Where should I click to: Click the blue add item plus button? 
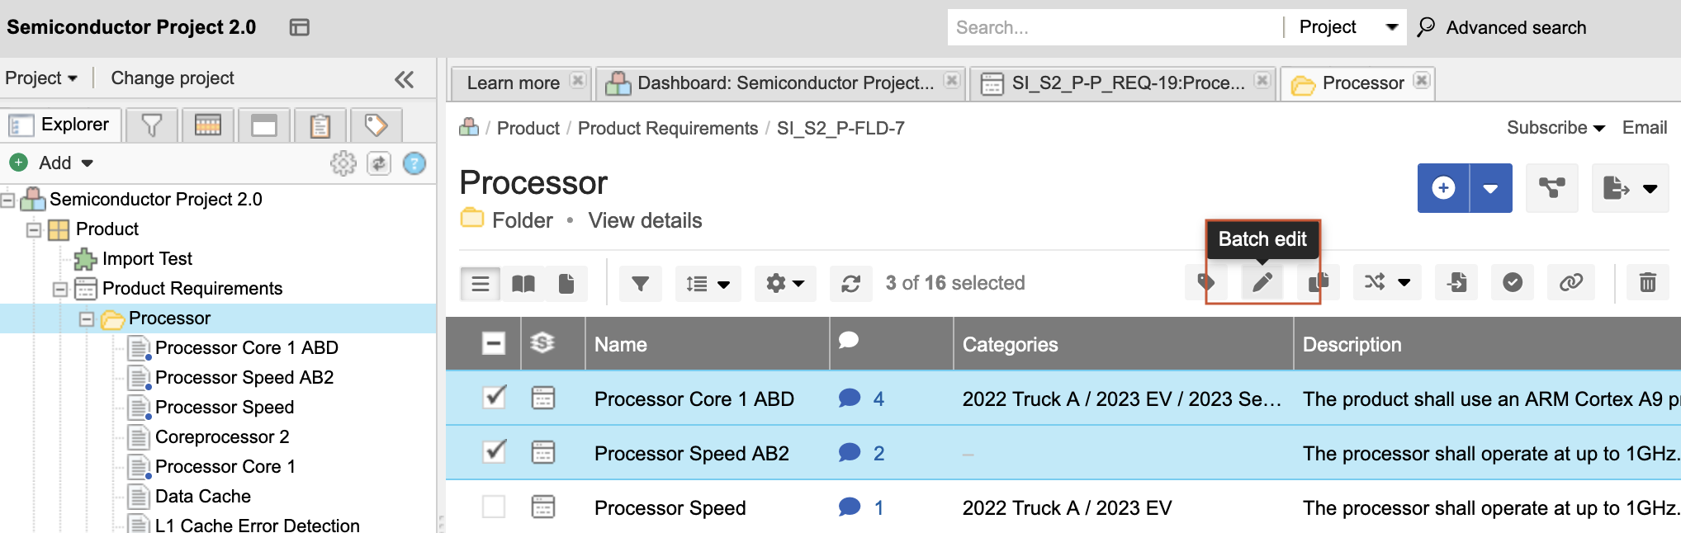[x=1443, y=188]
